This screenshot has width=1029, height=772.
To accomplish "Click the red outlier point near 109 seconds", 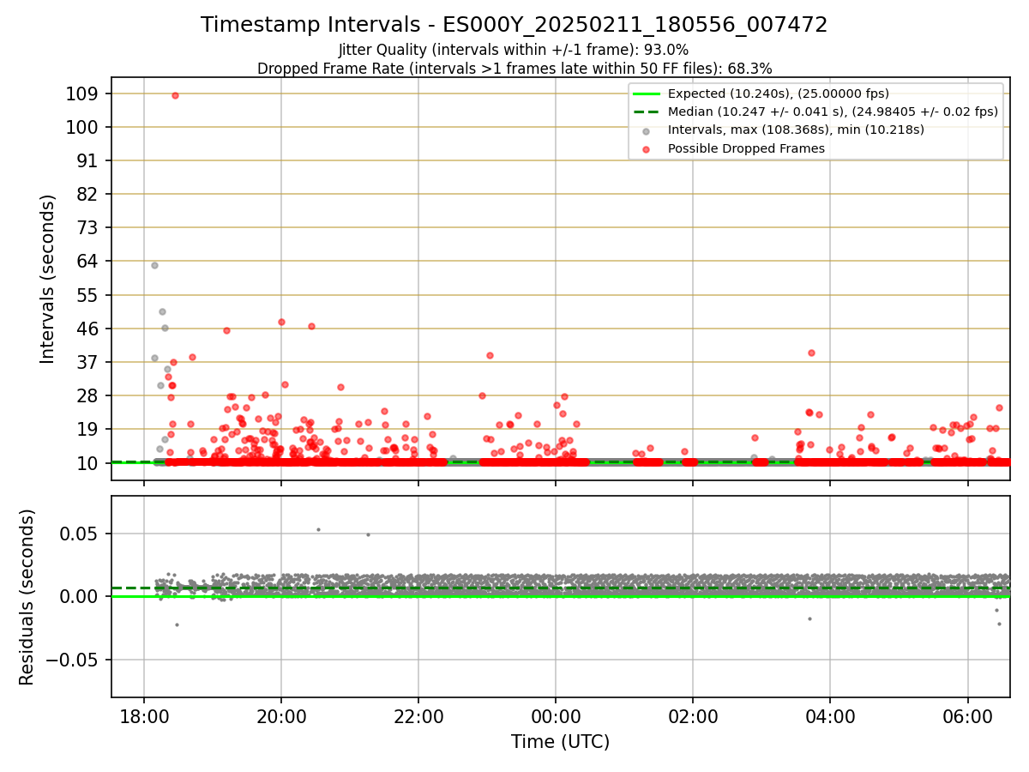I will (175, 95).
